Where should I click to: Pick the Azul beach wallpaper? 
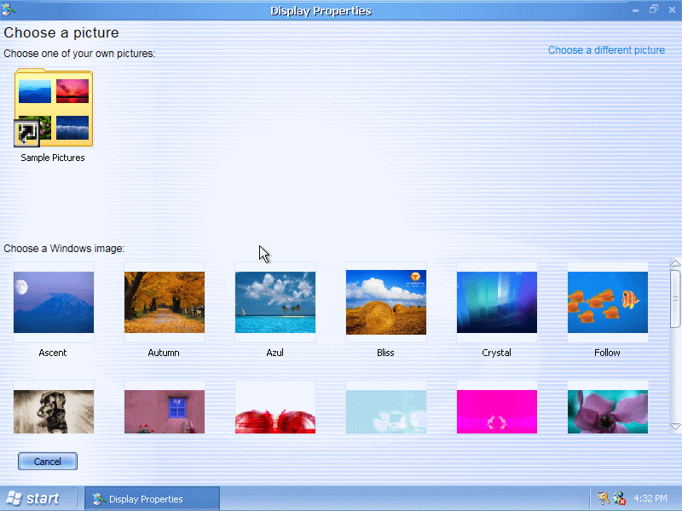pos(275,302)
